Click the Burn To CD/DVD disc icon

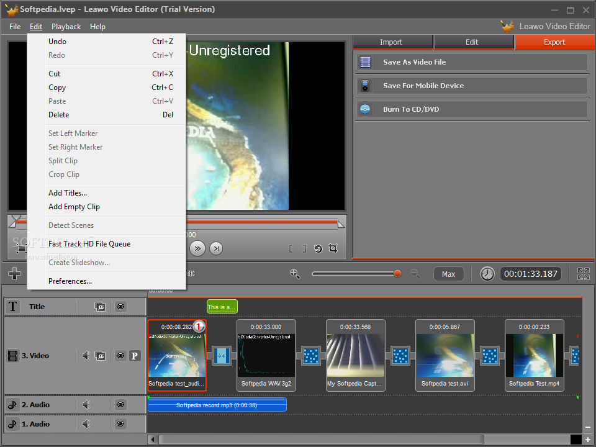click(x=365, y=109)
